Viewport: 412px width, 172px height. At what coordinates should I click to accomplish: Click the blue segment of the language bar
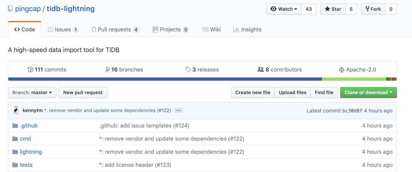coord(165,79)
